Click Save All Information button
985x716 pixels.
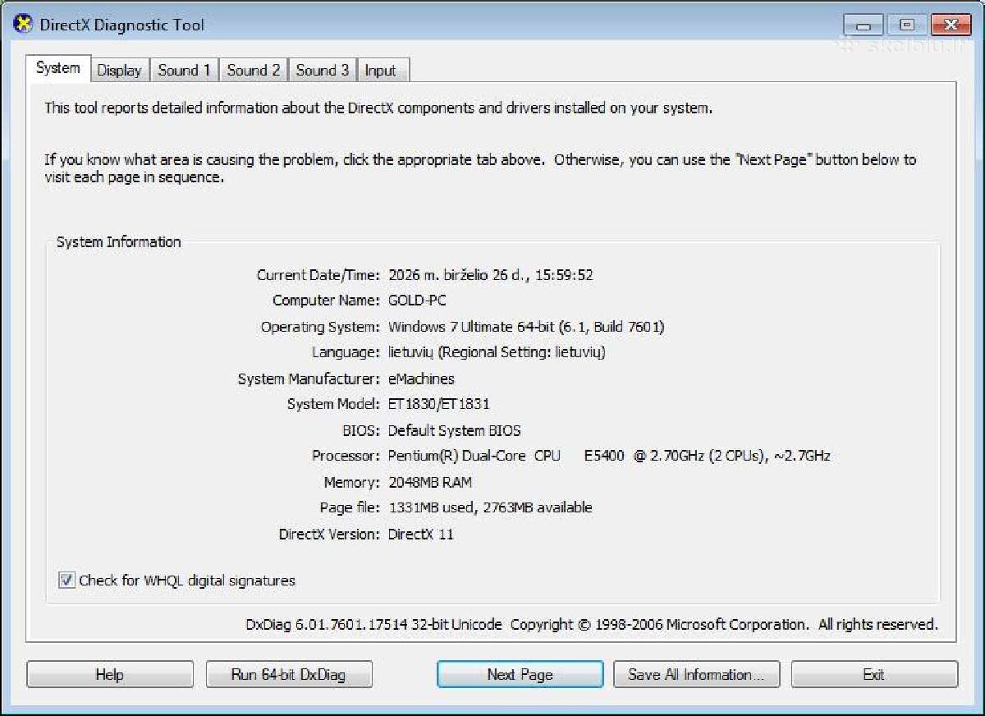coord(696,675)
